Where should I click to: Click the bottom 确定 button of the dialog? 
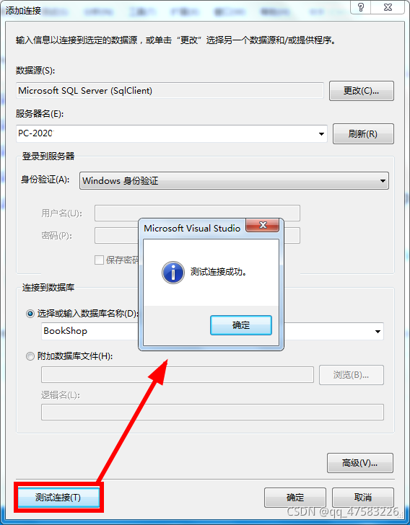[x=295, y=498]
